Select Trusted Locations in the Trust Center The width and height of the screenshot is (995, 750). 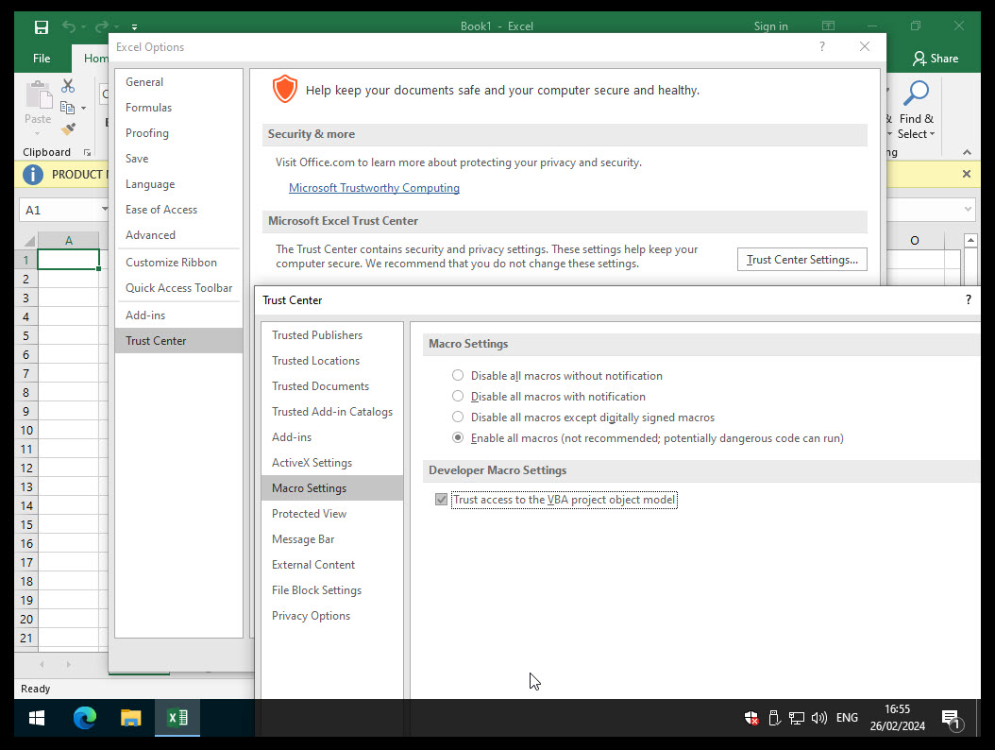[315, 360]
